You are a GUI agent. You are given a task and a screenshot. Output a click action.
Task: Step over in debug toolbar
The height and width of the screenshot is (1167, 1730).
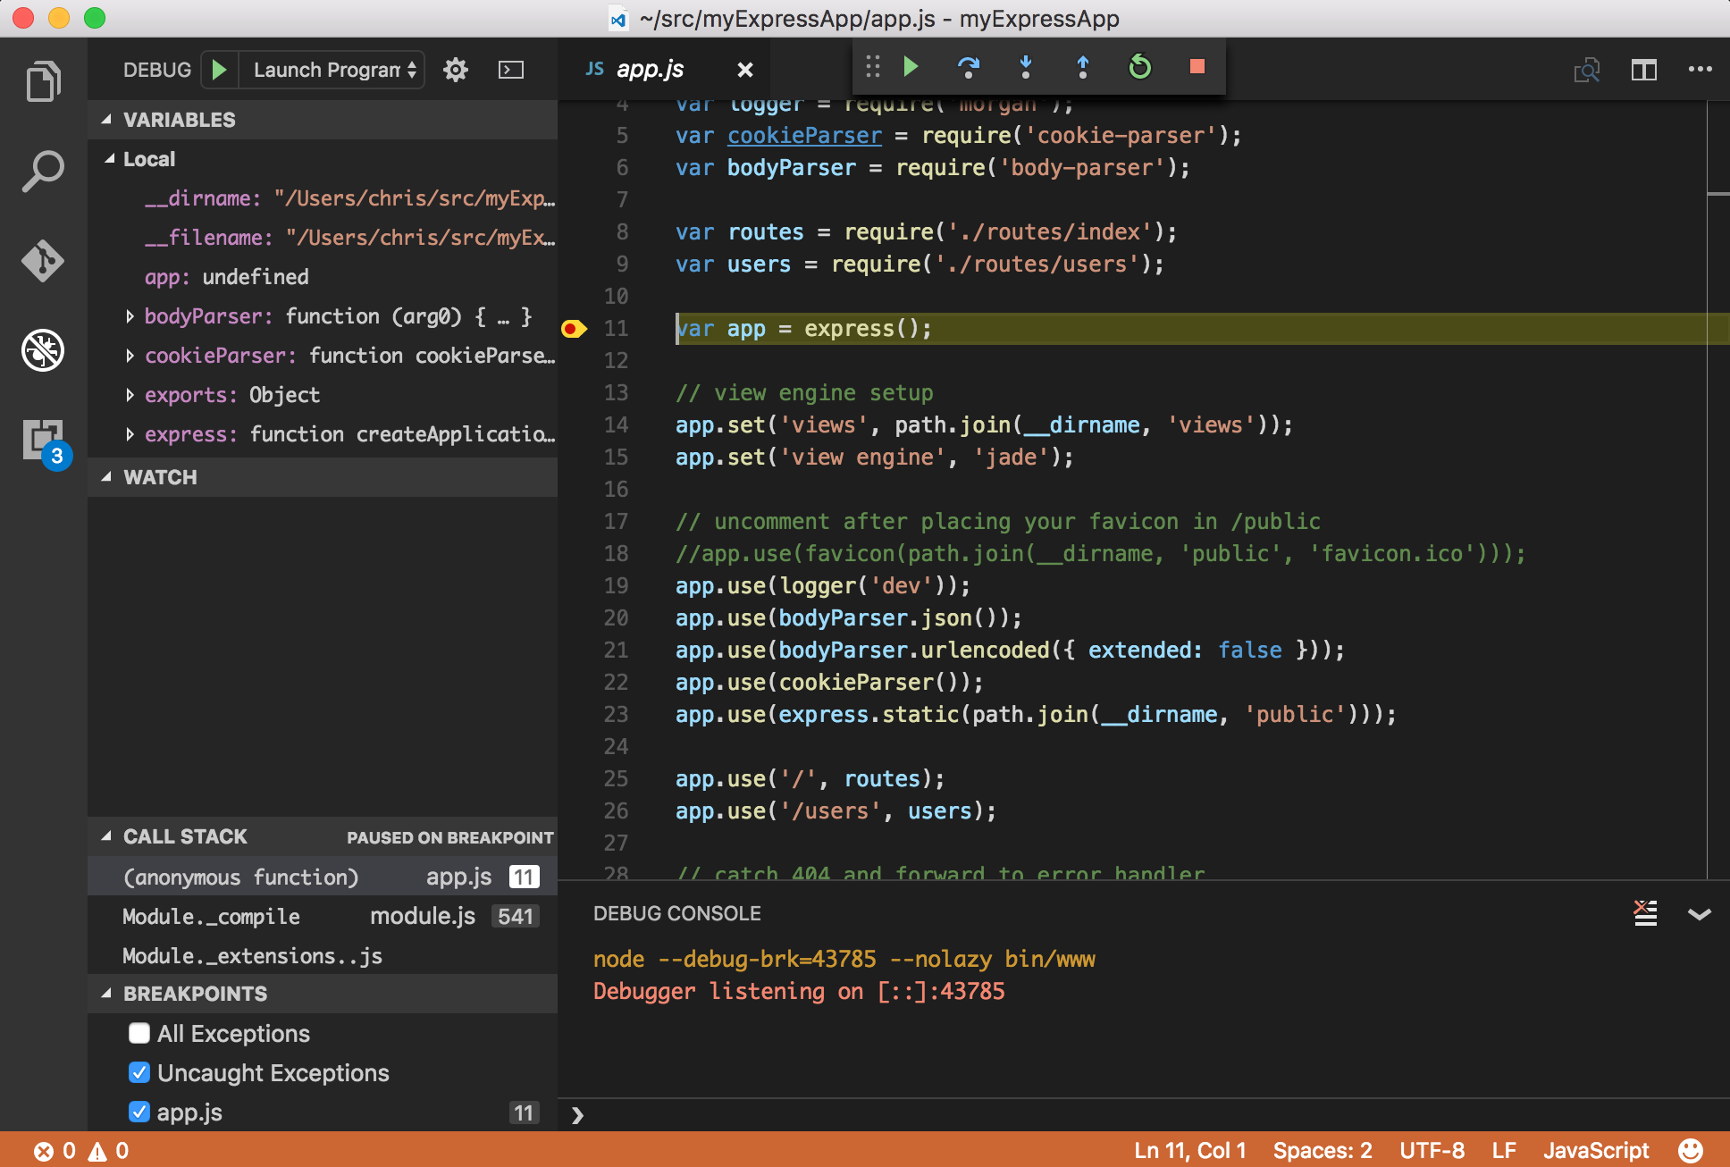pyautogui.click(x=968, y=66)
